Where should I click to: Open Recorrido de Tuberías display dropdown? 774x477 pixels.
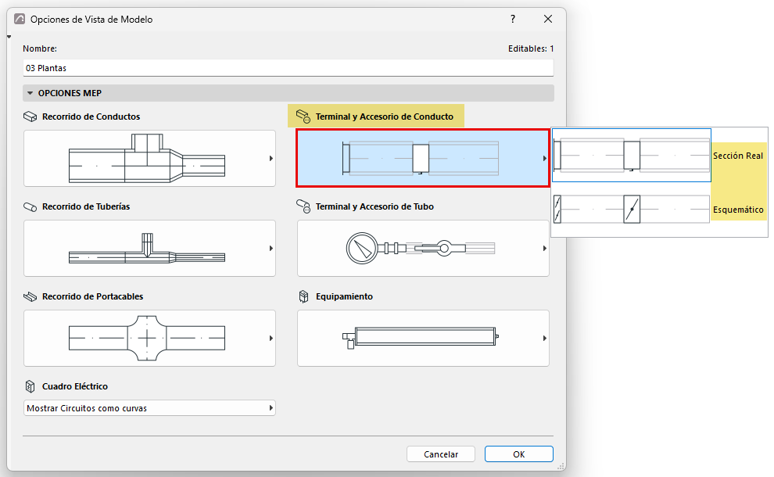pos(149,249)
